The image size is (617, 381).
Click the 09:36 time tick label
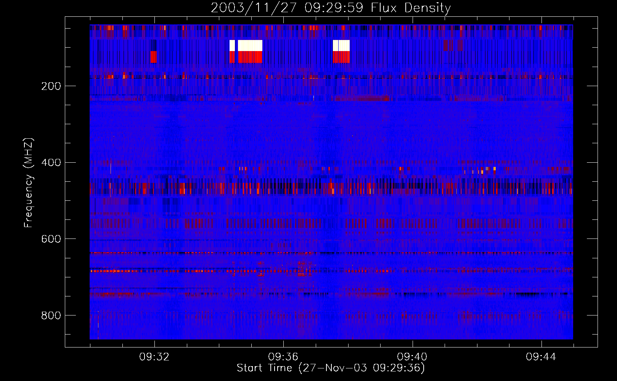283,357
